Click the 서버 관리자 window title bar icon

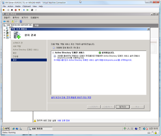tap(4, 14)
